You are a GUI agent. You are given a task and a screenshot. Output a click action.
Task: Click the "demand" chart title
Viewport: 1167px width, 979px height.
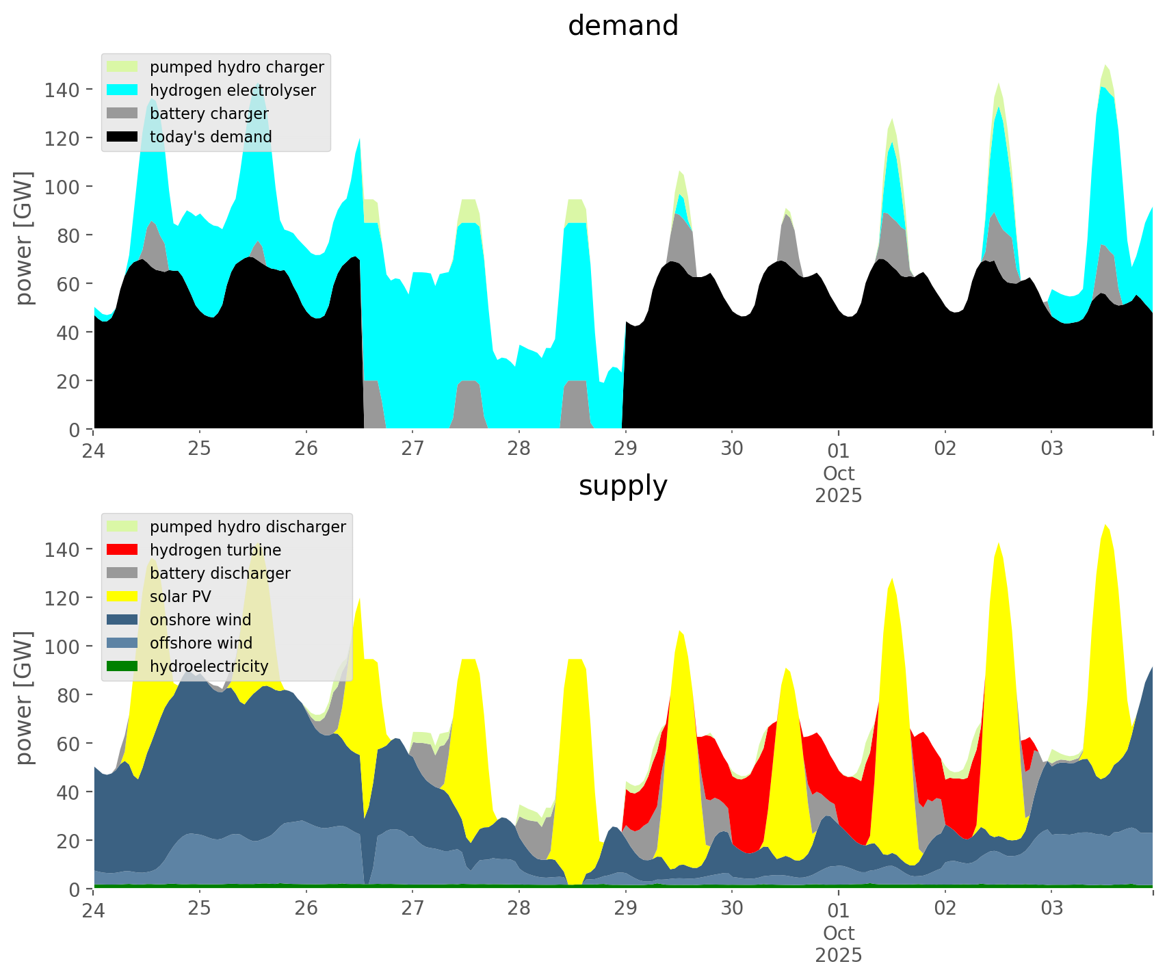[x=622, y=26]
